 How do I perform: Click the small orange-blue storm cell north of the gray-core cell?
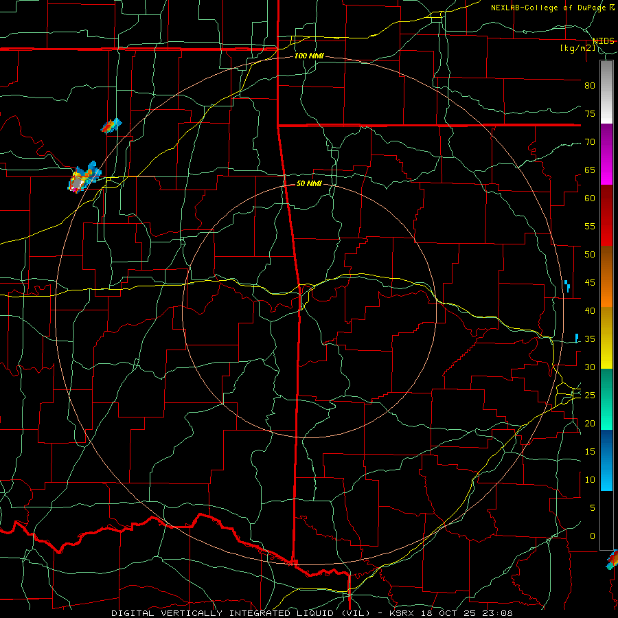(x=111, y=126)
